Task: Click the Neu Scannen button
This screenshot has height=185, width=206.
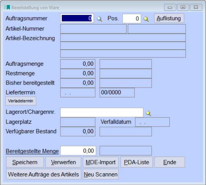Action: 101,174
